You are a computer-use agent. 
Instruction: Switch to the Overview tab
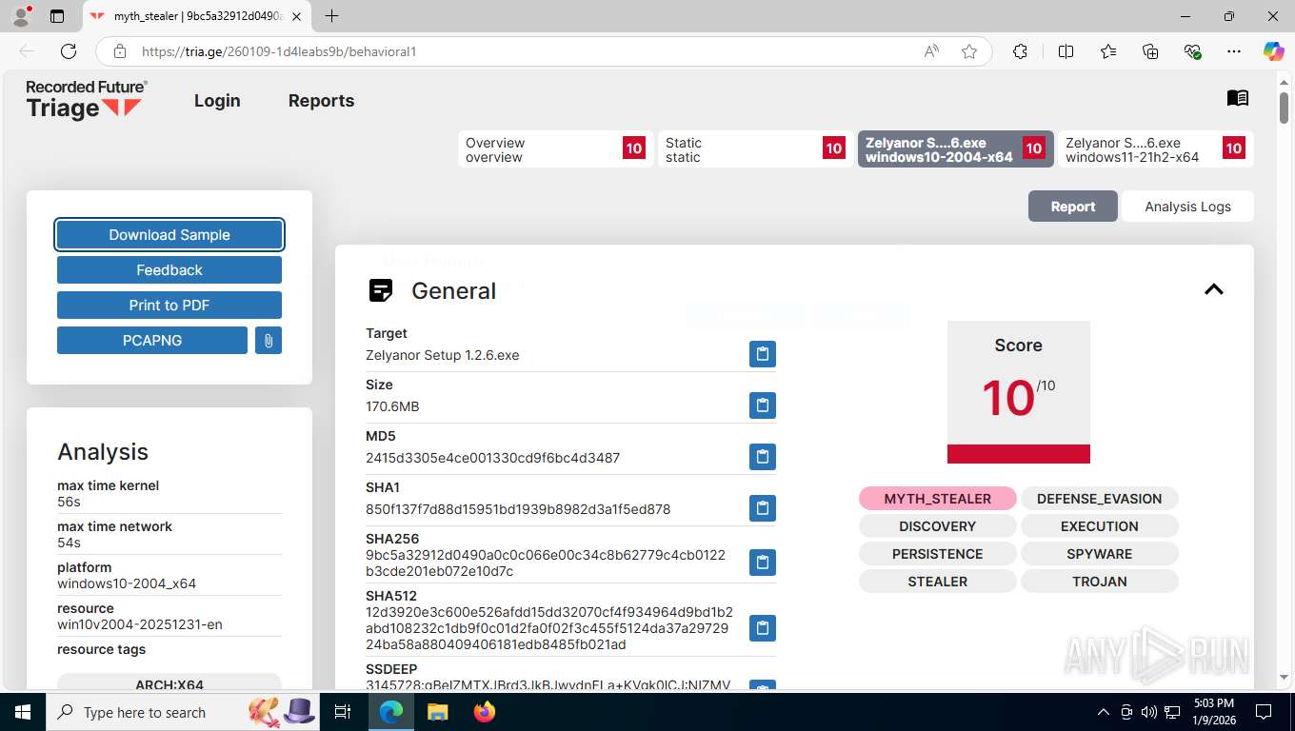[556, 149]
